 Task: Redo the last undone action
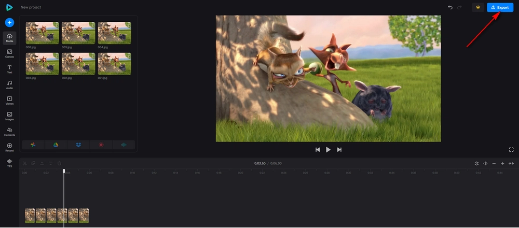tap(459, 7)
